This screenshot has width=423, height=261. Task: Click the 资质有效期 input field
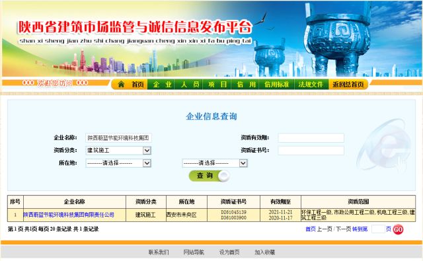(311, 138)
